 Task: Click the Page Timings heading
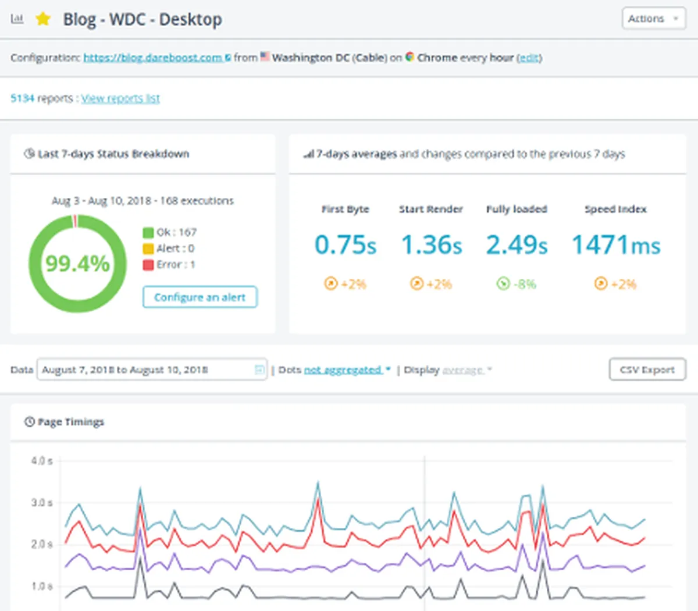click(x=70, y=422)
